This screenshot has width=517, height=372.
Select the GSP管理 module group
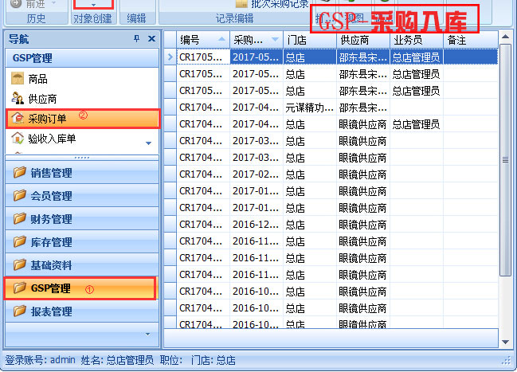51,288
